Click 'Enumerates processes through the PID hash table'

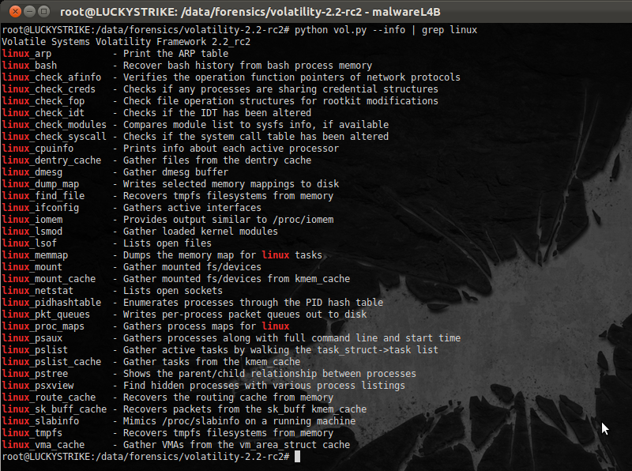tap(253, 303)
